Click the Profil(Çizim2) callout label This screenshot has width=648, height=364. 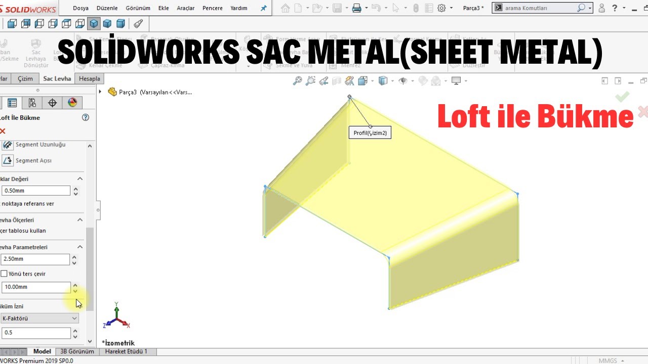370,133
